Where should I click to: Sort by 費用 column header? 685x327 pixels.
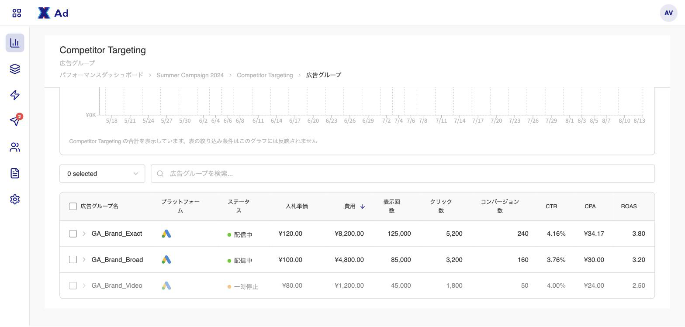point(349,206)
